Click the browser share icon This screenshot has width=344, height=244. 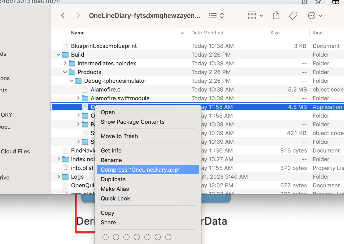(x=304, y=2)
